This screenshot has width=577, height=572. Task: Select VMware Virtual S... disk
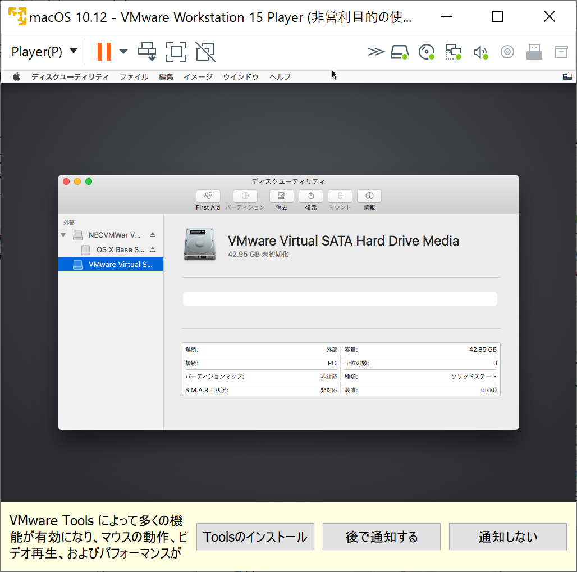(111, 265)
